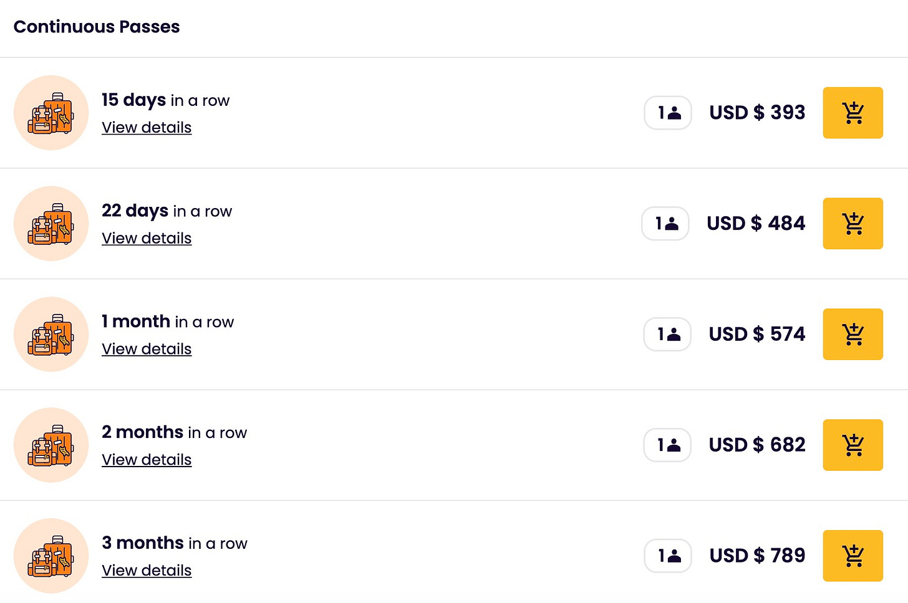Change passenger number for 3 months pass
Viewport: 908px width, 603px height.
[668, 556]
